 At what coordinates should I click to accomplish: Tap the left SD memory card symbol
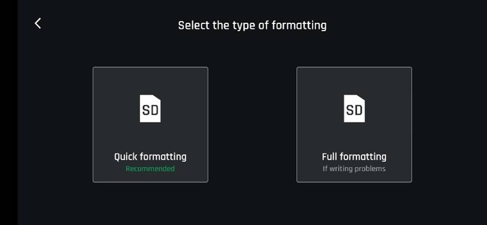pos(150,109)
